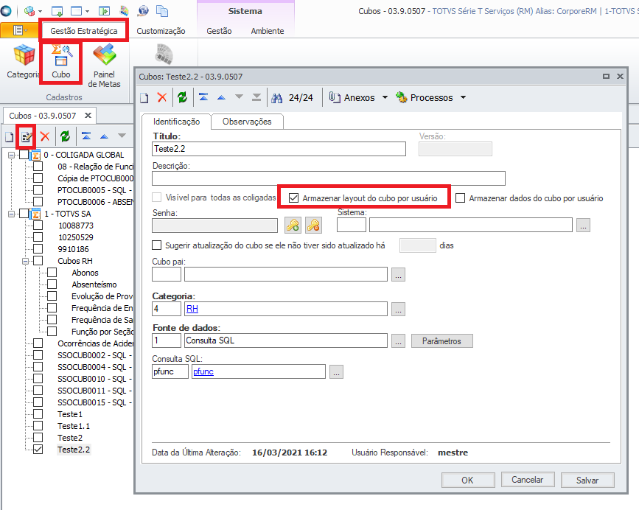Screen dimensions: 639x510
Task: Uncheck Armazenar layout do cubo por usuário
Action: tap(293, 198)
